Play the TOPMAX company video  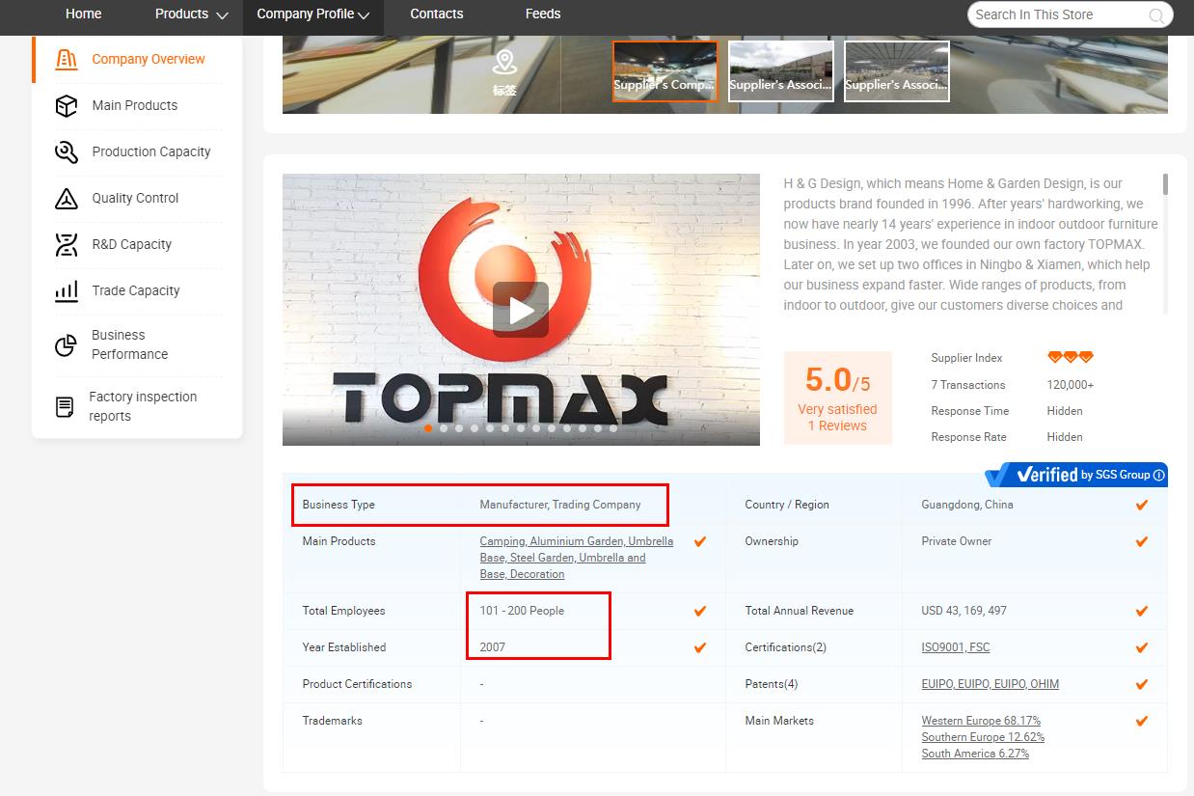pyautogui.click(x=521, y=310)
